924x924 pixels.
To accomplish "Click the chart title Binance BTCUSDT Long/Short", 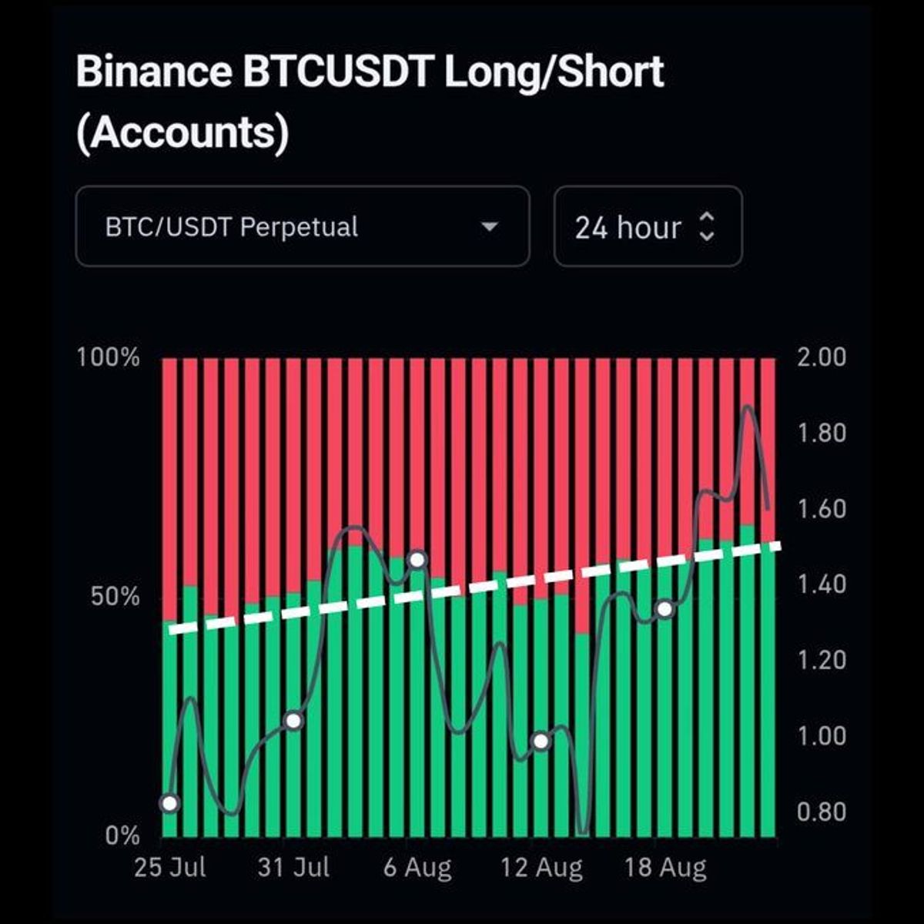I will (370, 72).
